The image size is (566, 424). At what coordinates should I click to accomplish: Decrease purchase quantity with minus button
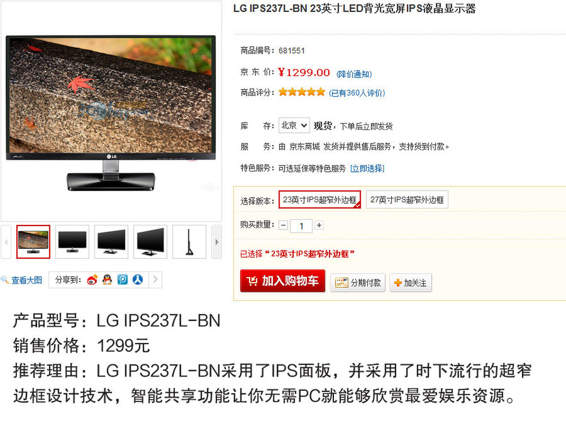coord(284,226)
